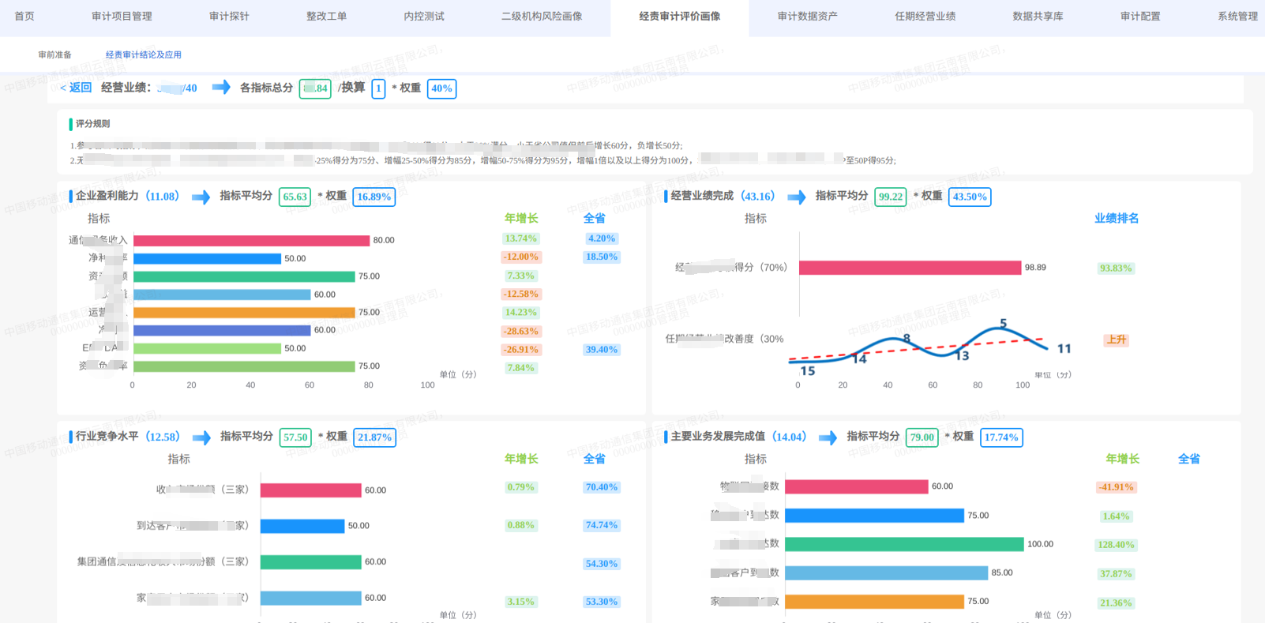Click the 21.87% weight box
Screen dimensions: 1265x623
pyautogui.click(x=374, y=437)
